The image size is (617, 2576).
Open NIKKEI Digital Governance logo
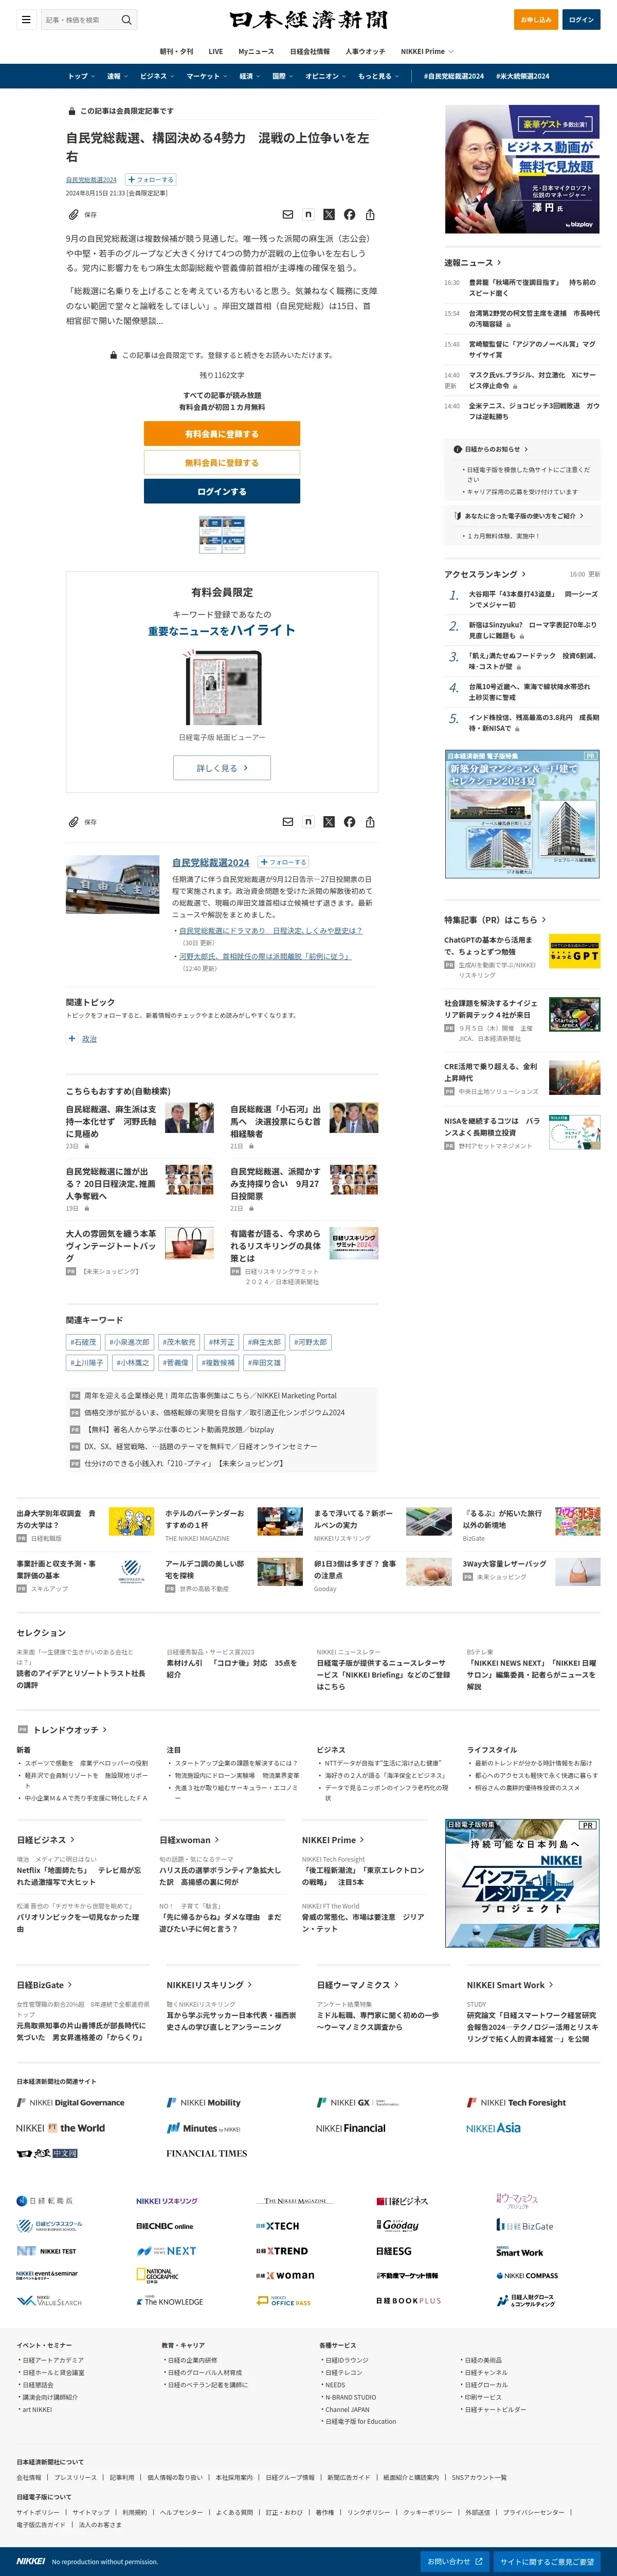click(71, 2102)
